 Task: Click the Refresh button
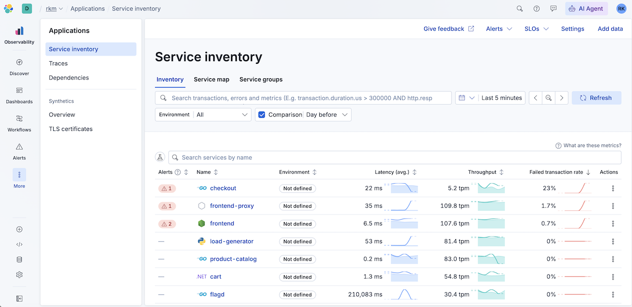click(x=597, y=98)
